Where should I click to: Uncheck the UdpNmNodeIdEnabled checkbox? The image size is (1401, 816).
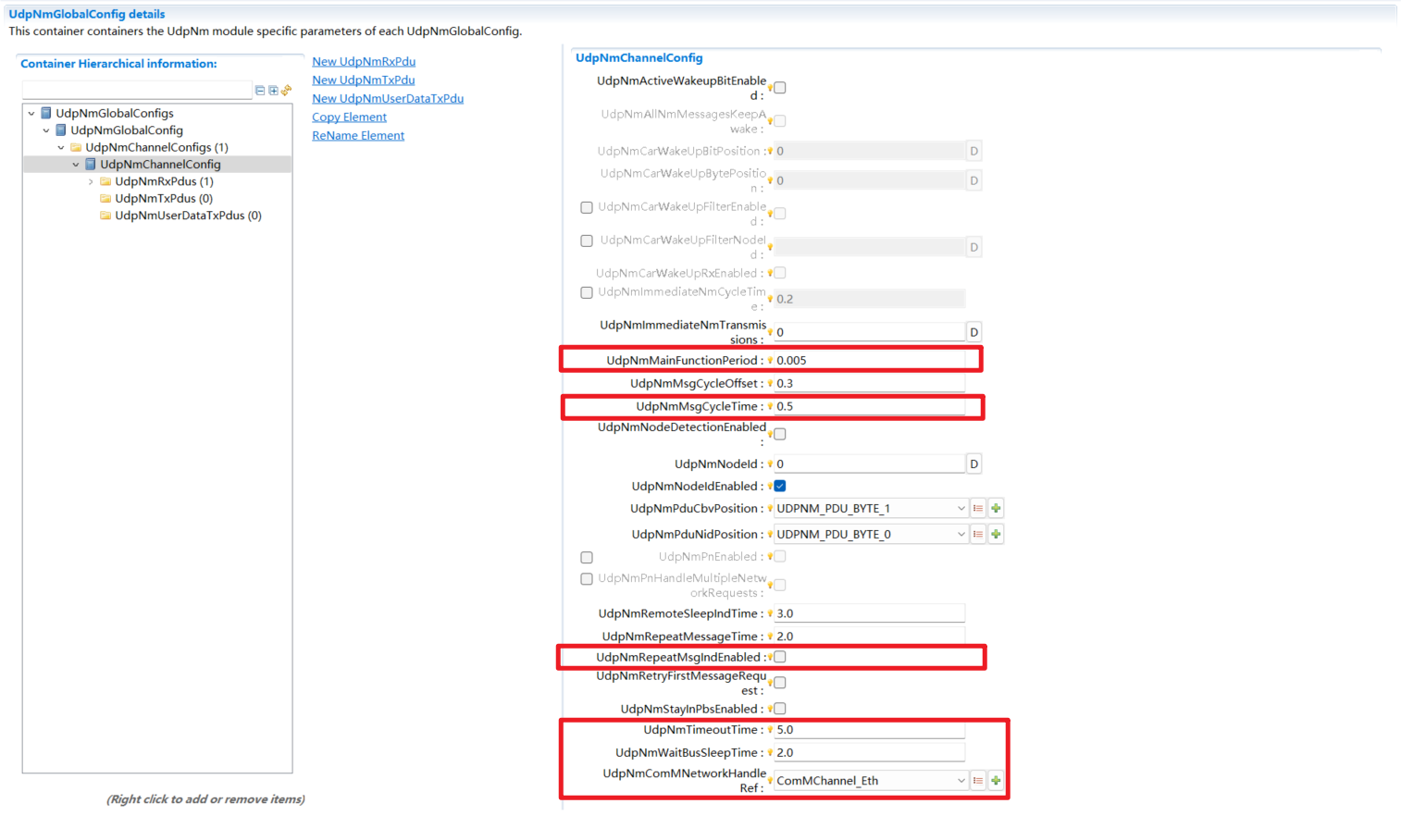tap(778, 486)
